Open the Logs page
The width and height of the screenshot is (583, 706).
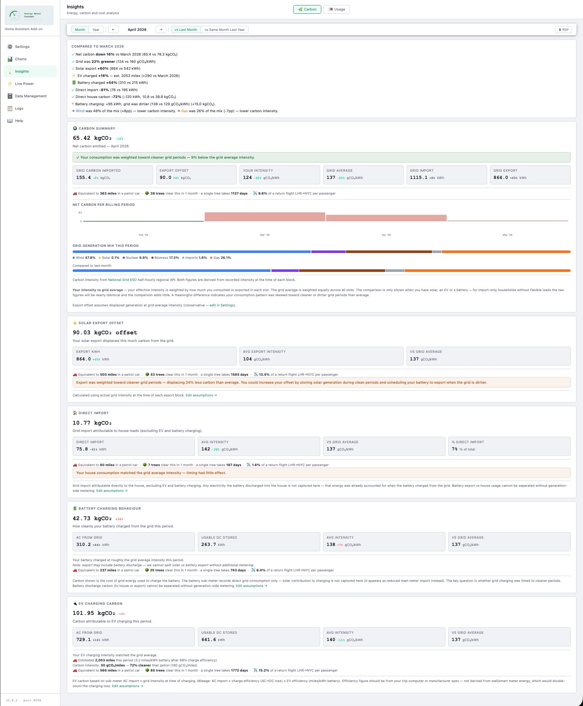pos(30,109)
